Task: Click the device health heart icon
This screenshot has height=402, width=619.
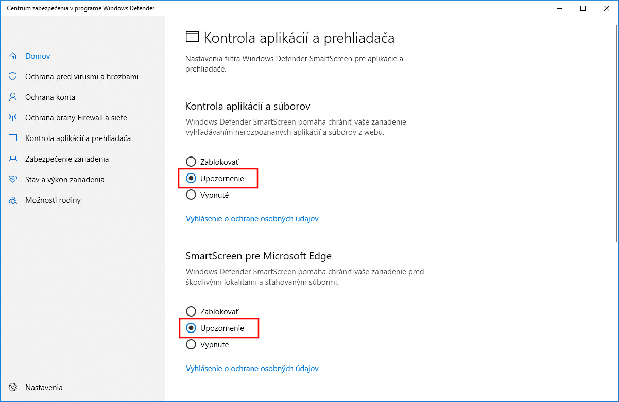Action: click(x=13, y=180)
